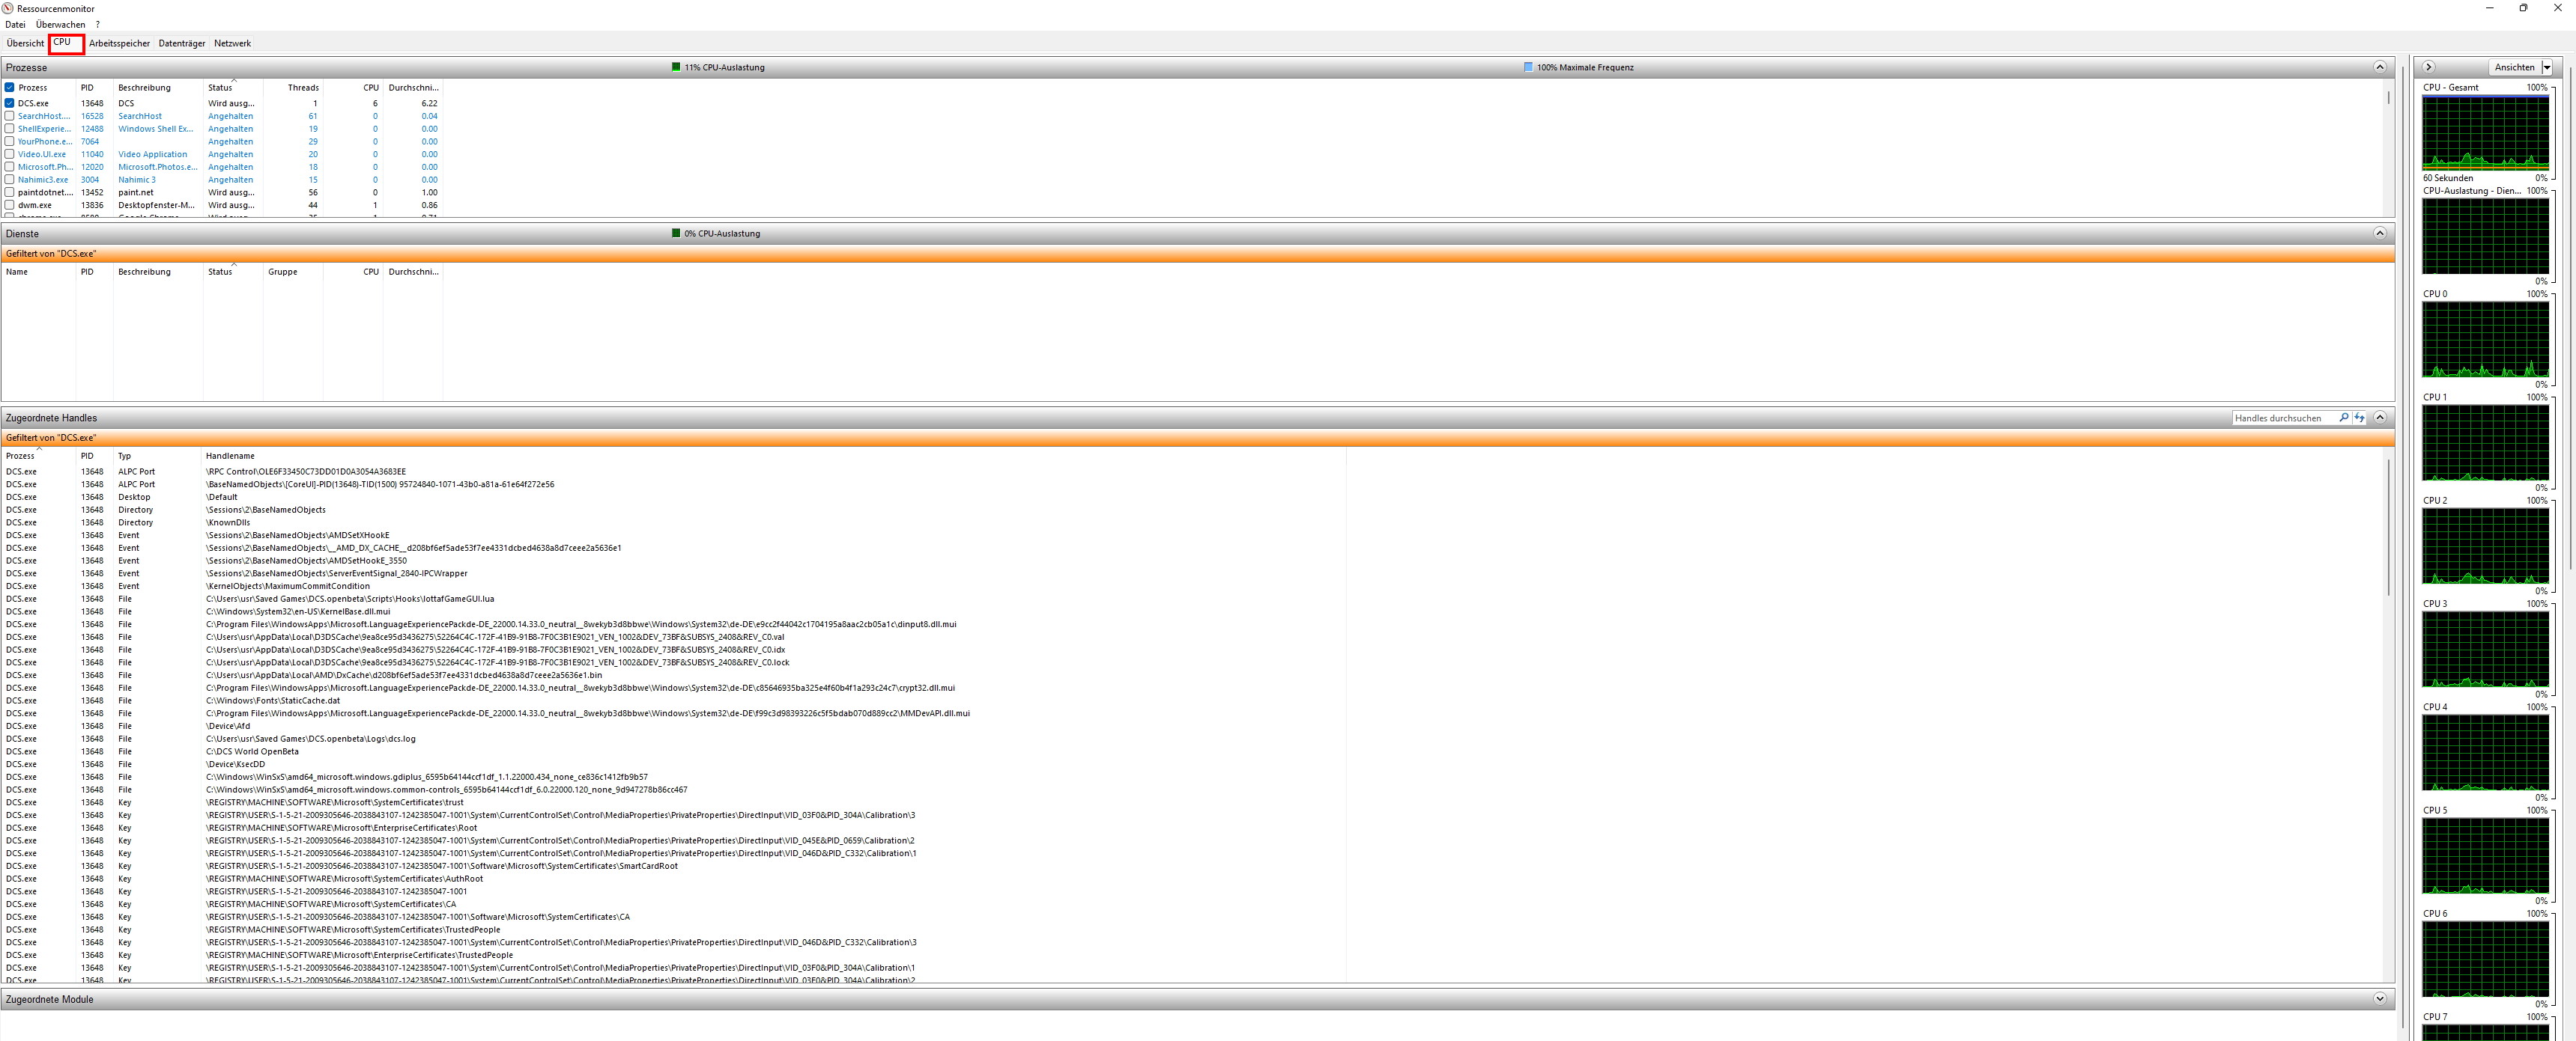
Task: Sort processes by Threads column header
Action: tap(303, 88)
